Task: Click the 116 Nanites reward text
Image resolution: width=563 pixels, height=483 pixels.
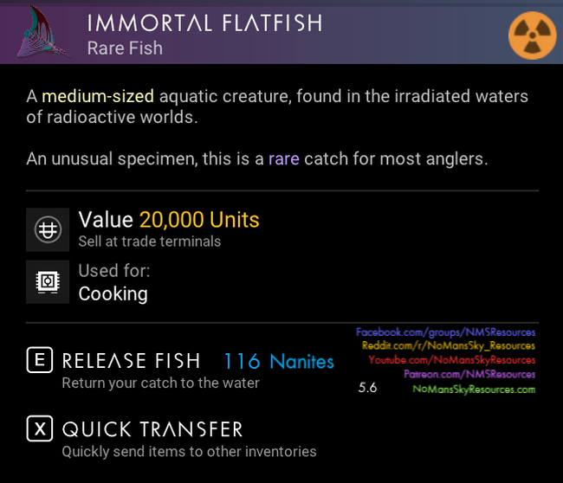Action: 279,360
